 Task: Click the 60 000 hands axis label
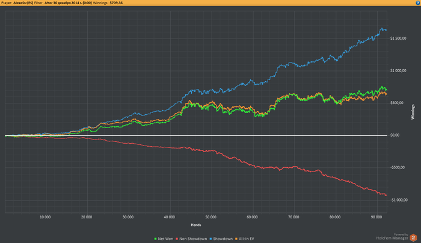pyautogui.click(x=252, y=217)
